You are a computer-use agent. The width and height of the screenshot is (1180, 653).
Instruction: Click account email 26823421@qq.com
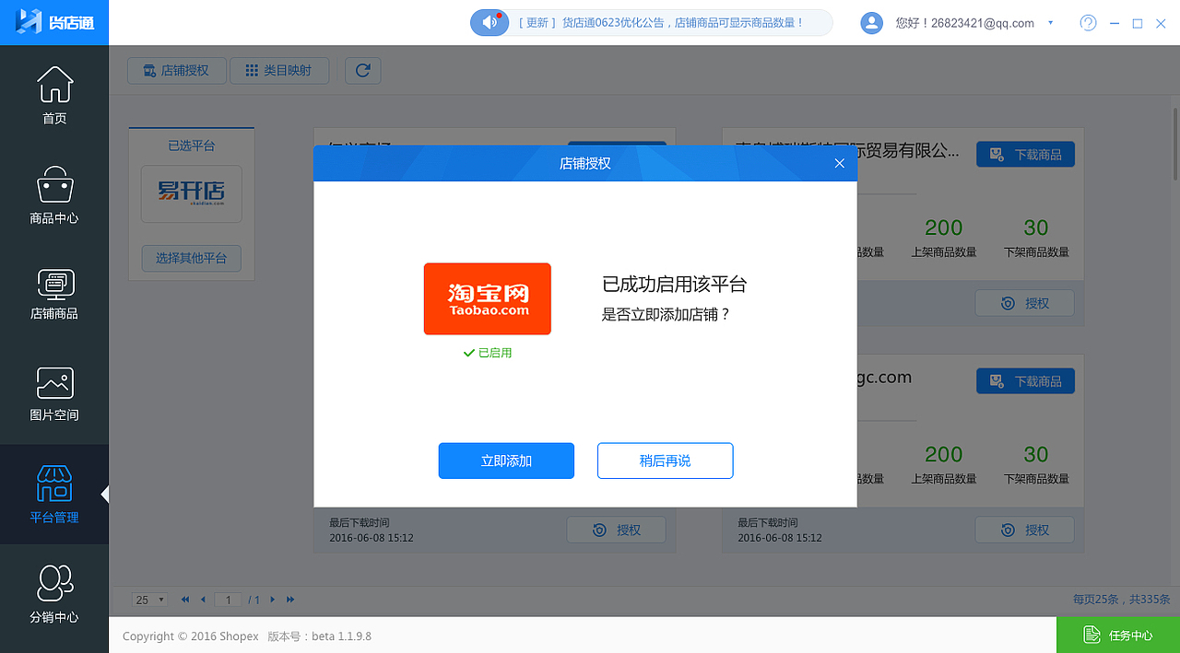[x=983, y=23]
